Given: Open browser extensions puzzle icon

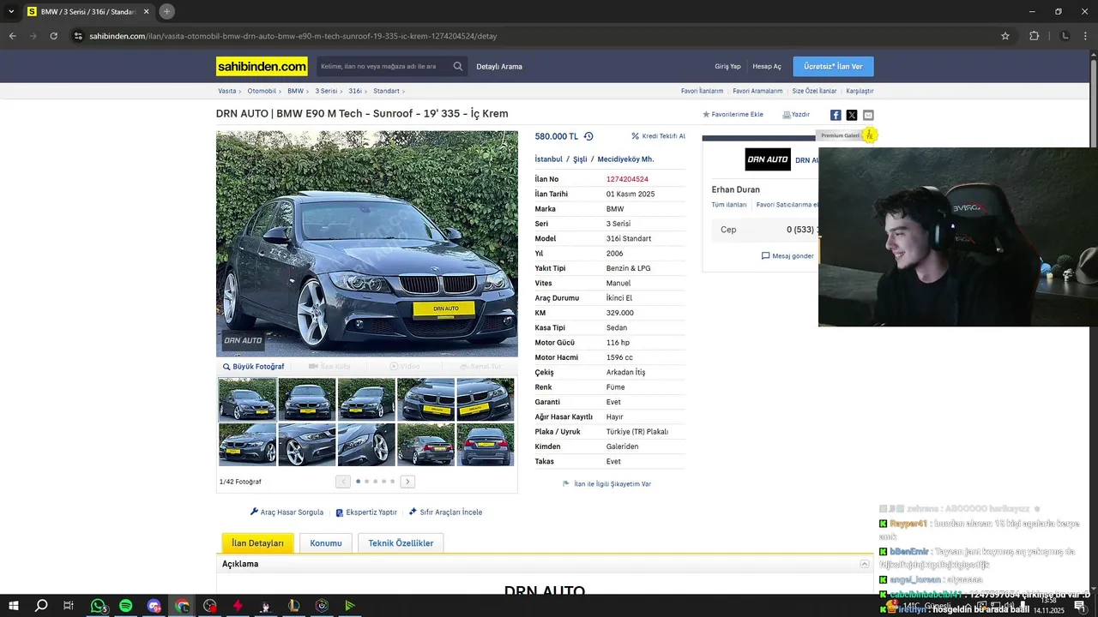Looking at the screenshot, I should (x=1034, y=36).
